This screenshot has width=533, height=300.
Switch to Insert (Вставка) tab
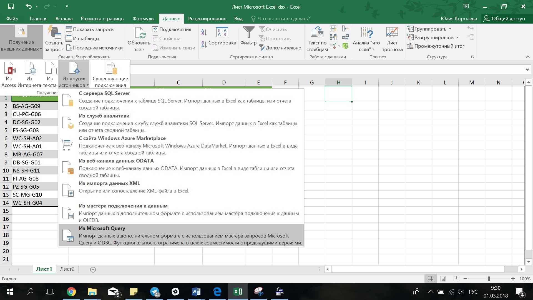coord(64,19)
